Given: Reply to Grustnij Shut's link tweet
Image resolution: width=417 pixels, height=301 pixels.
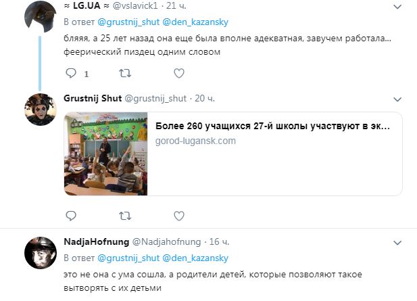Looking at the screenshot, I should click(71, 216).
